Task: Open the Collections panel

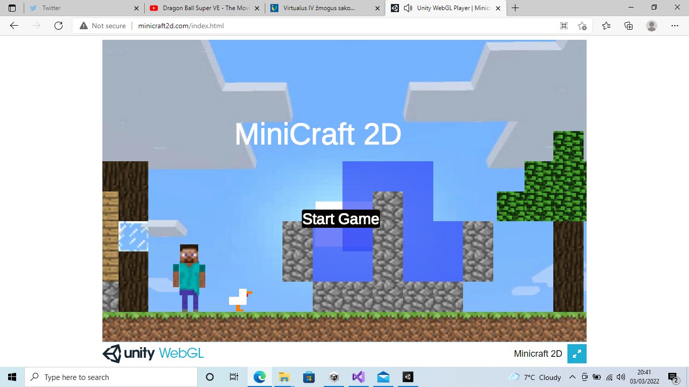Action: (x=628, y=26)
